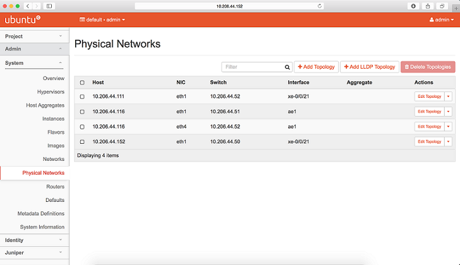The height and width of the screenshot is (265, 460).
Task: Check the row for host 10.206.44.111
Action: (82, 97)
